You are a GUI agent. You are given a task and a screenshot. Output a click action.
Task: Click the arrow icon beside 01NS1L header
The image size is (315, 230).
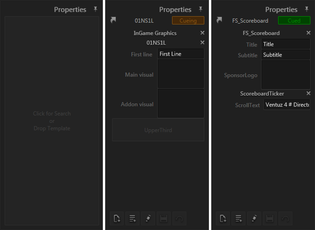[114, 20]
